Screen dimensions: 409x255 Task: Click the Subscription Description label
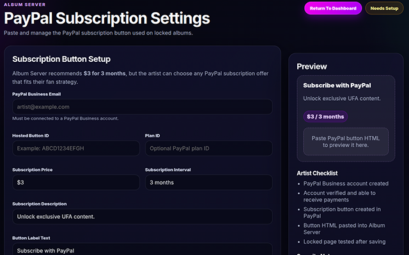pos(40,204)
